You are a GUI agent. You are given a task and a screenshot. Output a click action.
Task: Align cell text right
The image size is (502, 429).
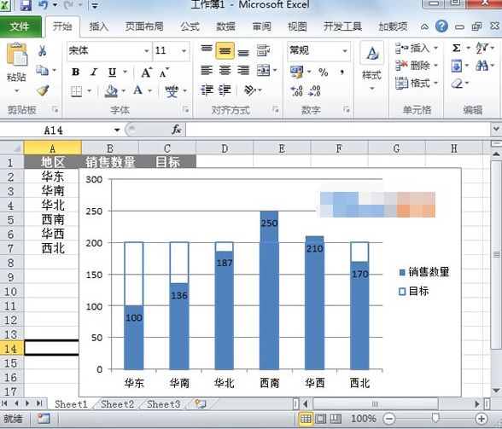(243, 70)
